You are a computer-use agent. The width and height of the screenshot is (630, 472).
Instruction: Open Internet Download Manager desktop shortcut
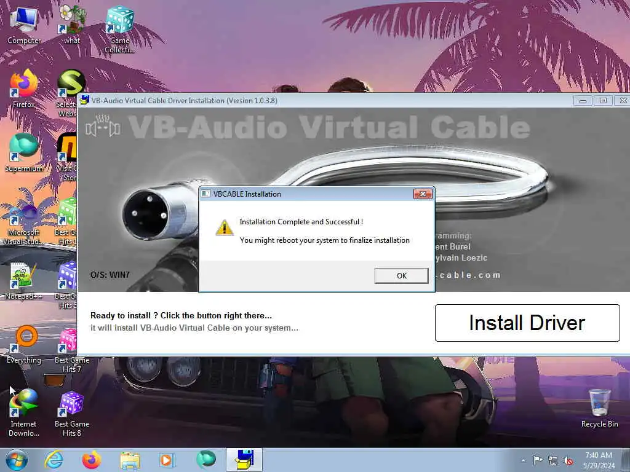24,412
